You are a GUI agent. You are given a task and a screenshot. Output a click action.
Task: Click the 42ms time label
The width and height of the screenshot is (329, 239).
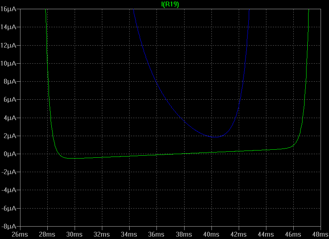[x=239, y=234]
